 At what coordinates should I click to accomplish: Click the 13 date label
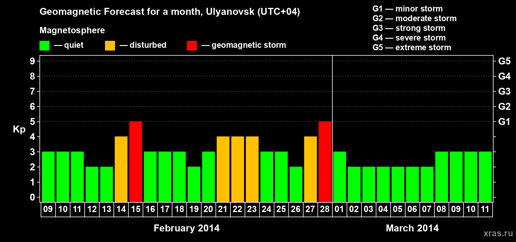(x=107, y=209)
